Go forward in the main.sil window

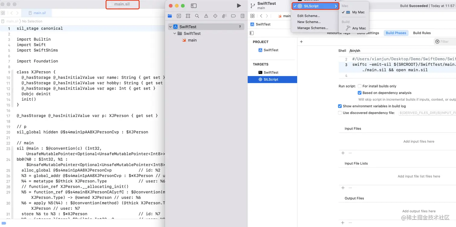coord(17,13)
